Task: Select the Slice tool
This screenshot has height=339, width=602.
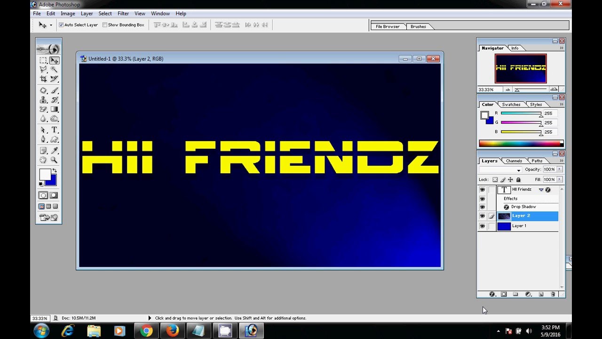Action: coord(55,79)
